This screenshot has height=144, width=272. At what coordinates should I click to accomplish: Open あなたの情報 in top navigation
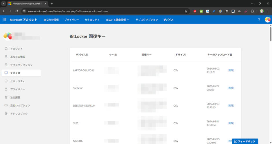tap(51, 20)
